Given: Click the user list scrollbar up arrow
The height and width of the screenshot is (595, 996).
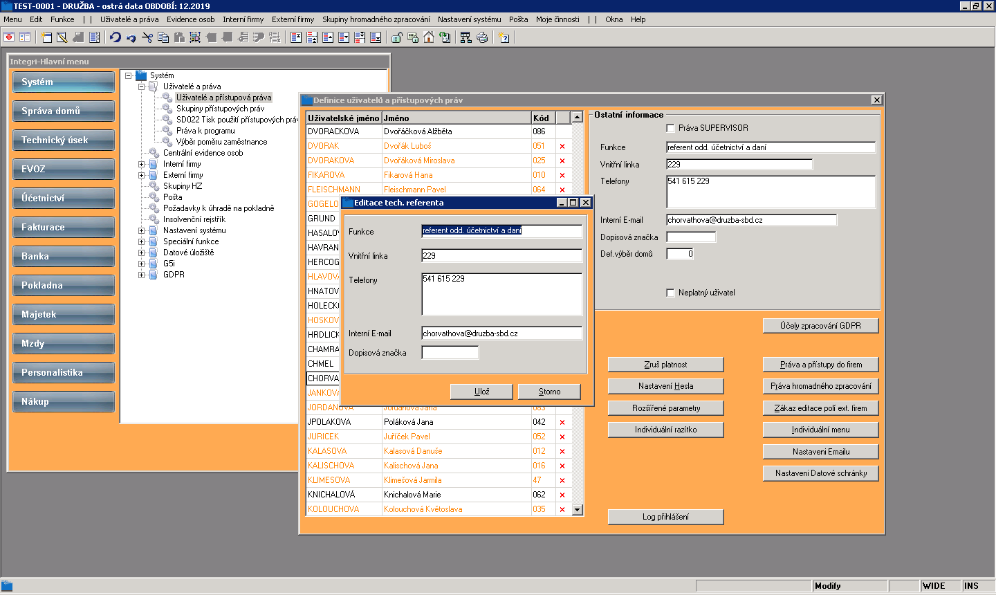Looking at the screenshot, I should tap(578, 118).
